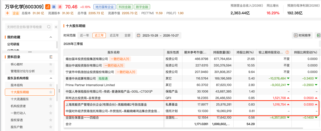Screen dimensions: 321x131
Task: Click the 持股数量(股) column header
Action: (222, 52)
